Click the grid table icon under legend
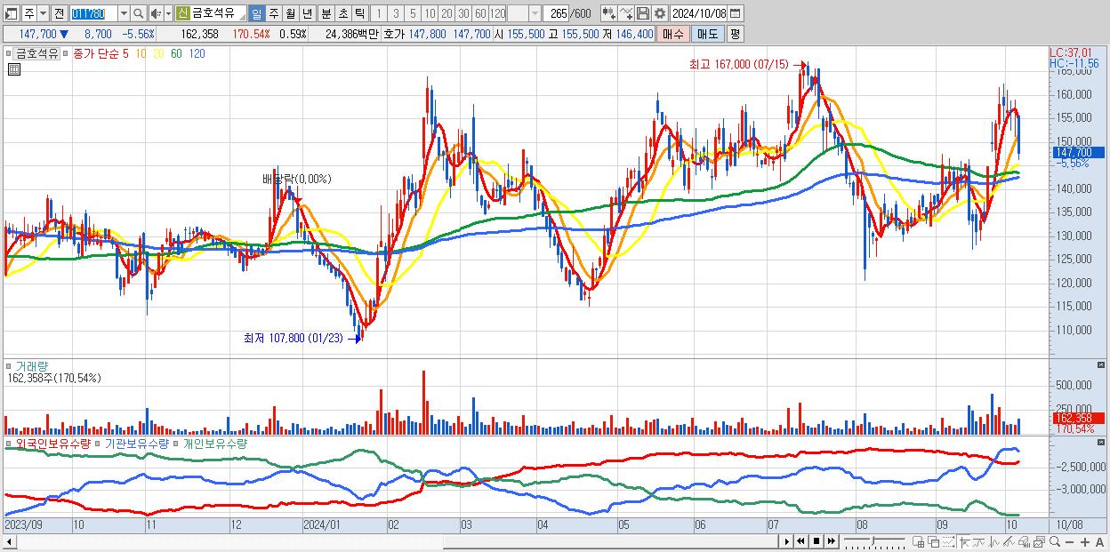The width and height of the screenshot is (1110, 552). [13, 68]
